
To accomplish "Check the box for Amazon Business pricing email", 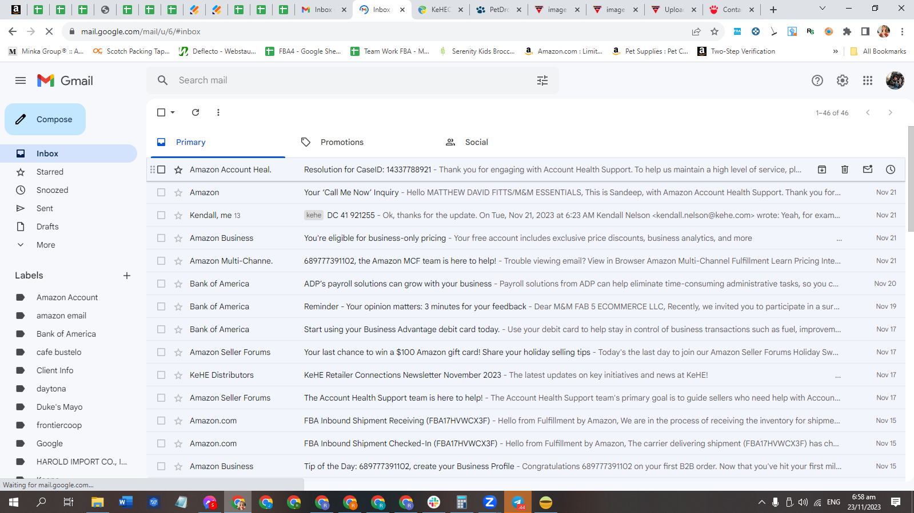I will point(161,238).
